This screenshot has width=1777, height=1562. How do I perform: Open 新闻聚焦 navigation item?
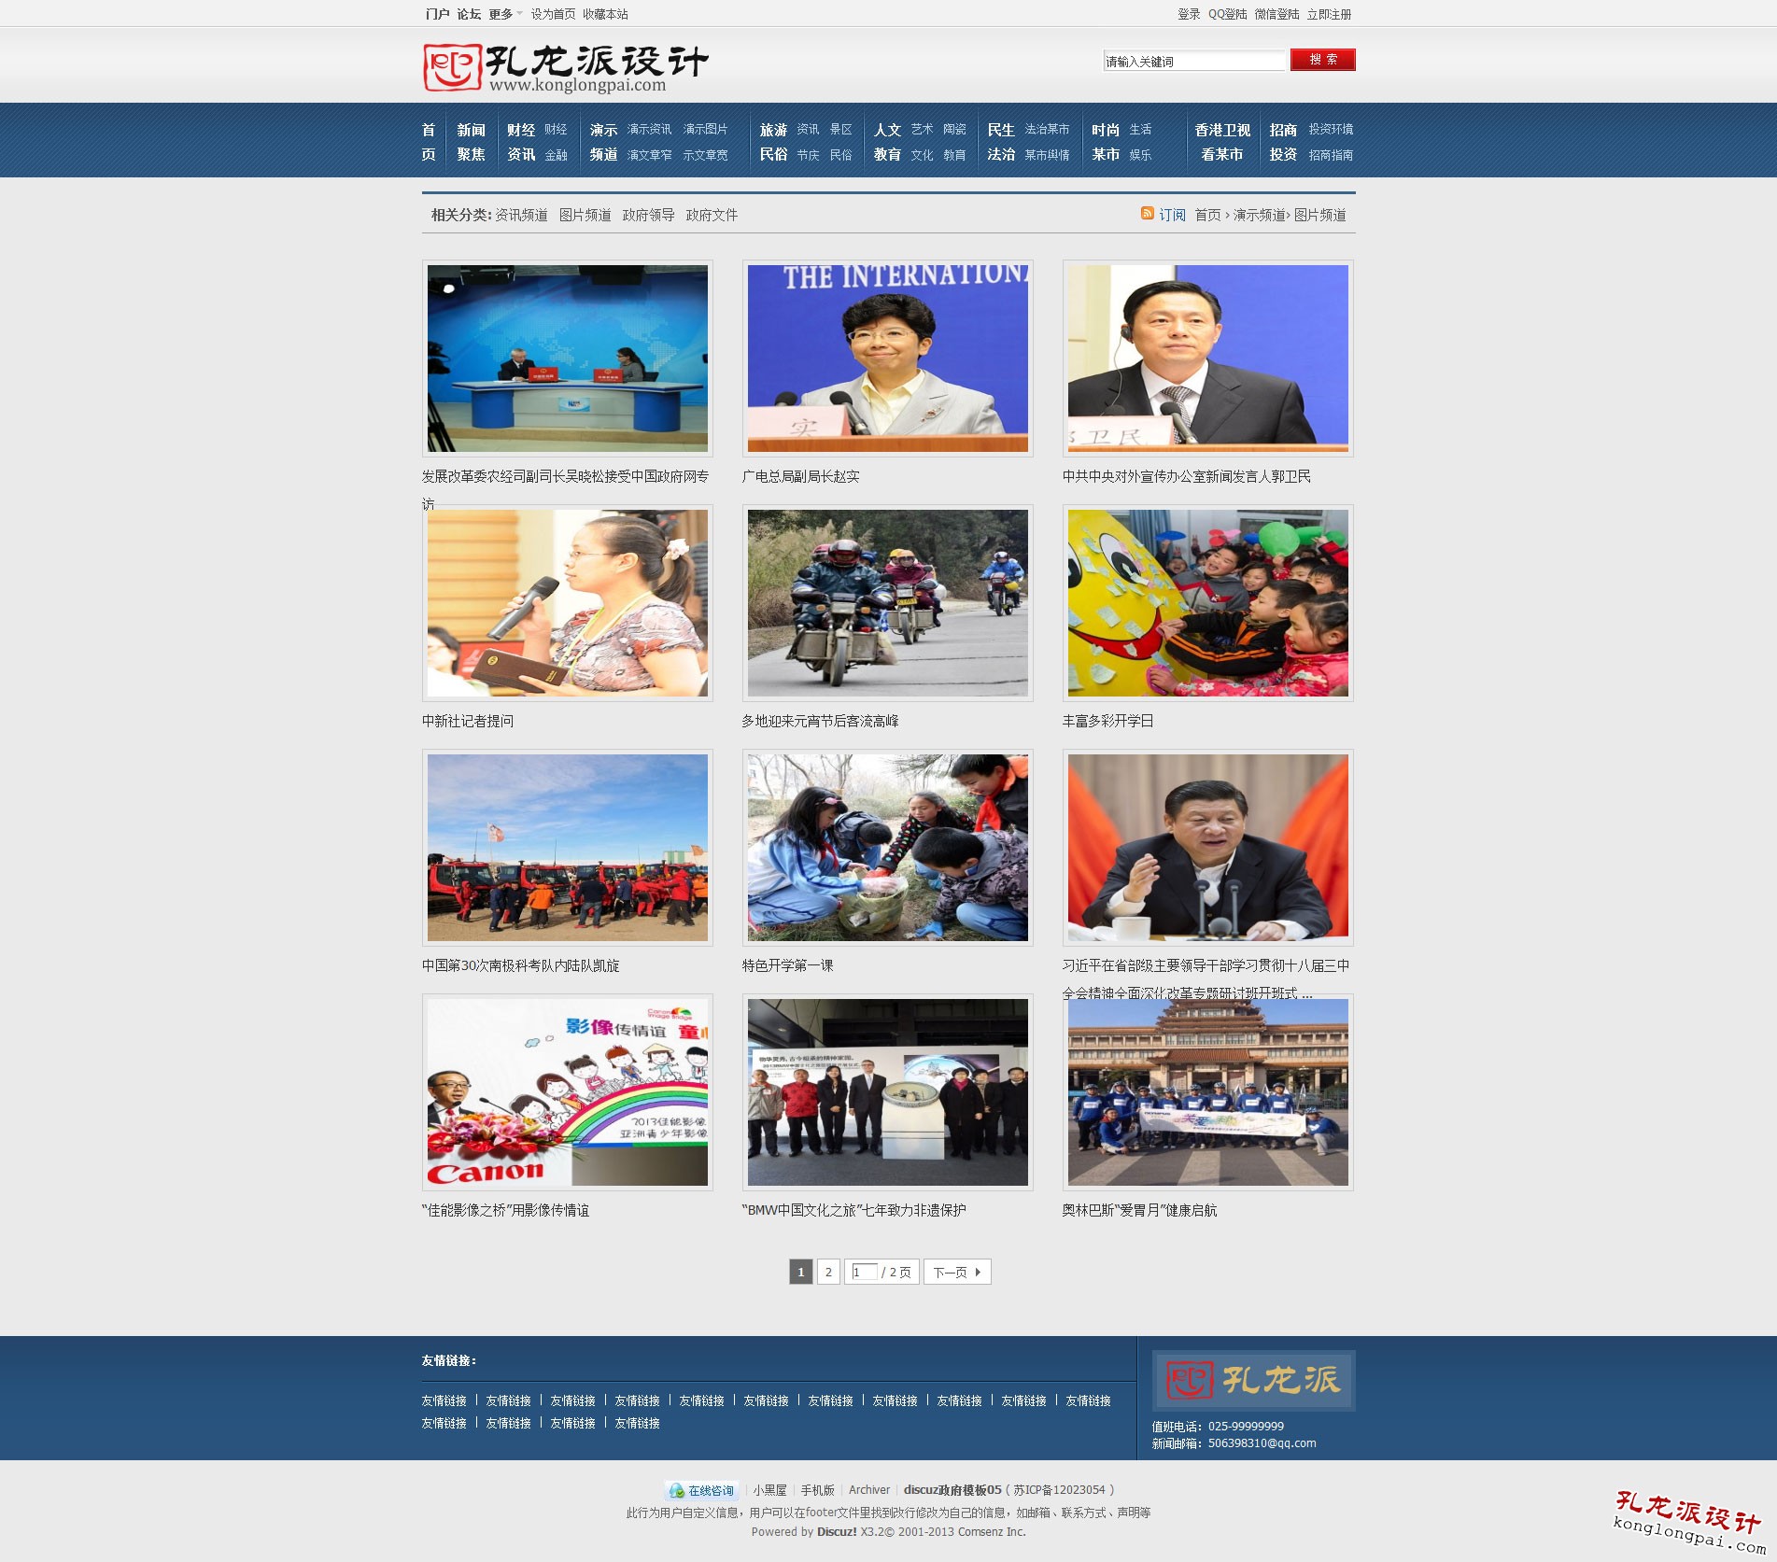[x=471, y=142]
